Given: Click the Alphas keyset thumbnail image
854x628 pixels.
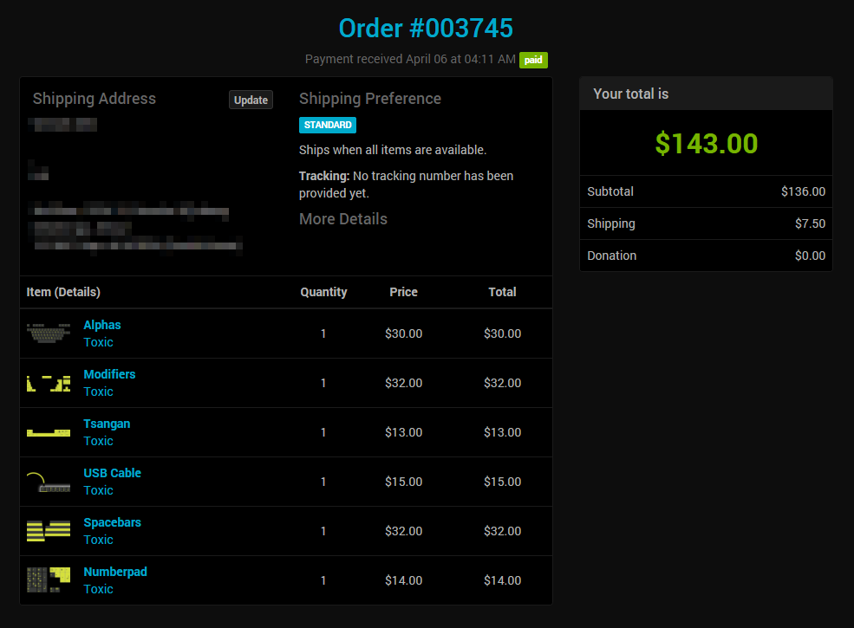Looking at the screenshot, I should [49, 333].
